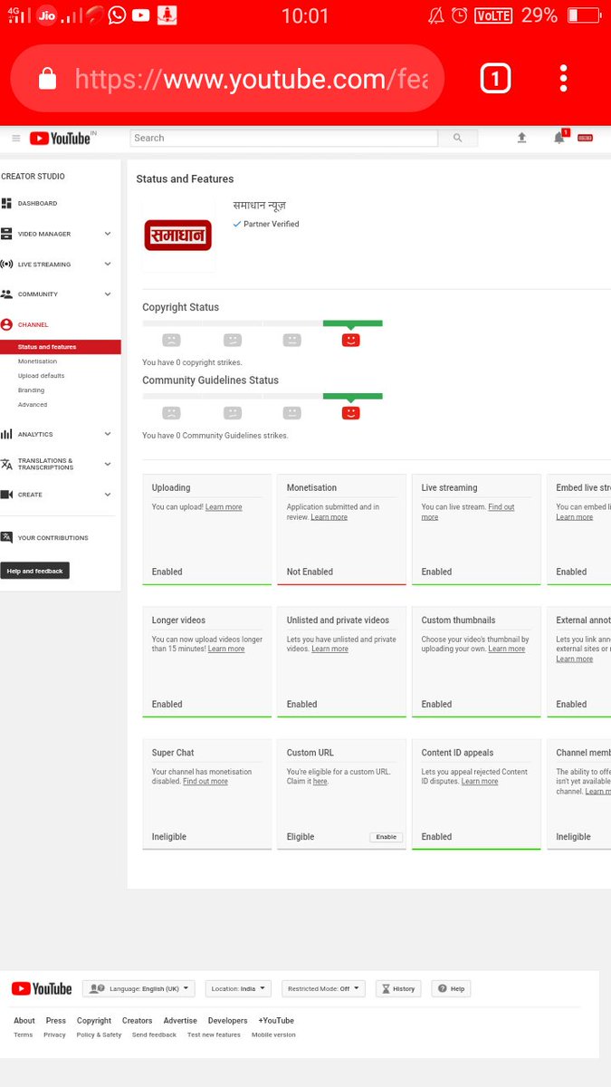Open Upload defaults settings

click(x=41, y=376)
